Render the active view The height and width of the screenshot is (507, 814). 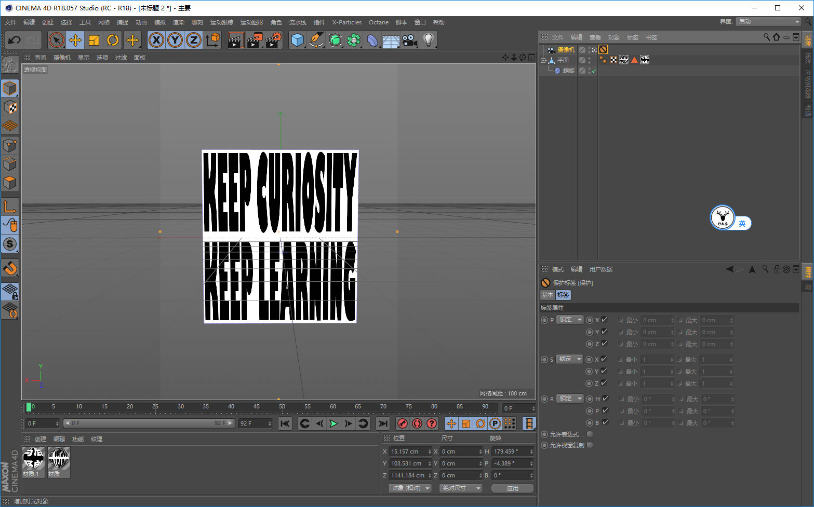(x=236, y=40)
